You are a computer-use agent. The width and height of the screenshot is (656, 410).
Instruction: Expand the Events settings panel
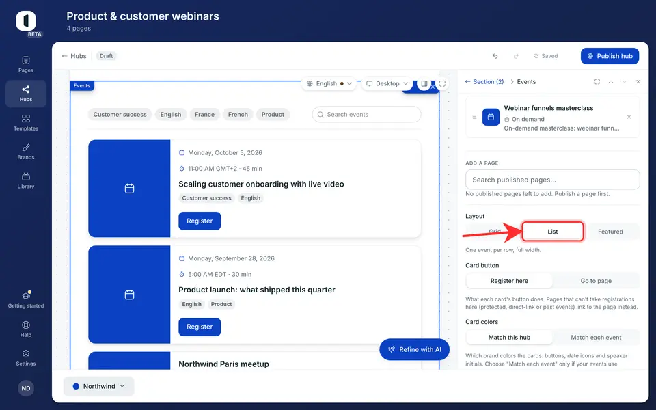(597, 82)
